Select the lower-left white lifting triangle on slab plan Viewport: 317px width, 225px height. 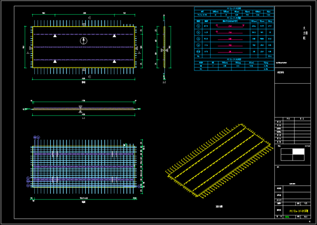pos(55,61)
